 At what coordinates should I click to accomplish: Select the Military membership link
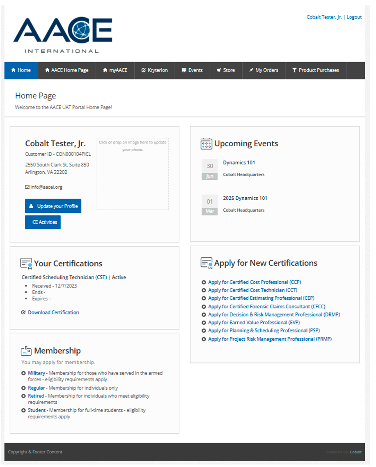[37, 373]
